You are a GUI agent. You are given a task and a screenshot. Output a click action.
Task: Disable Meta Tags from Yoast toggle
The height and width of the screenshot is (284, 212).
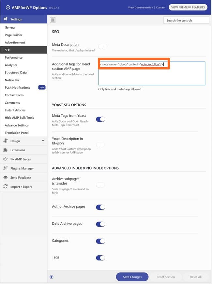coord(100,119)
